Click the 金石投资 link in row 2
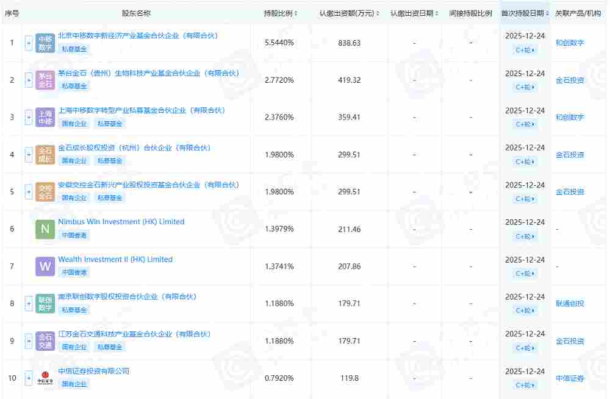 click(570, 80)
